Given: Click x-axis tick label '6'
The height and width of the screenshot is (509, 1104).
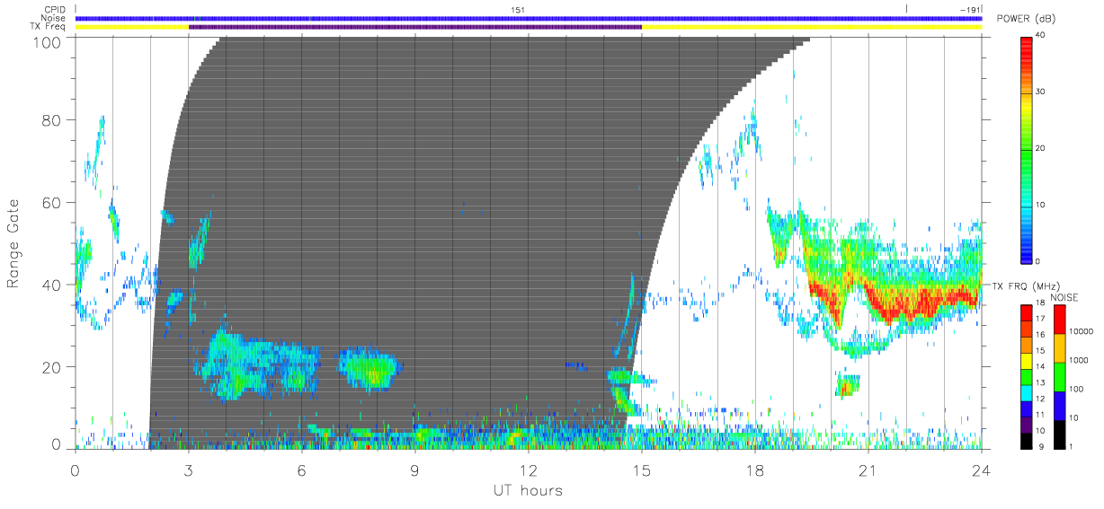Looking at the screenshot, I should [x=302, y=470].
